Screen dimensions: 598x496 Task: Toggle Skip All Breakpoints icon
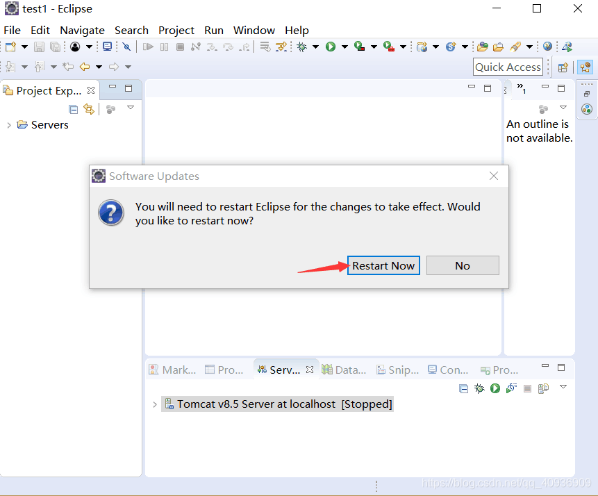(126, 47)
